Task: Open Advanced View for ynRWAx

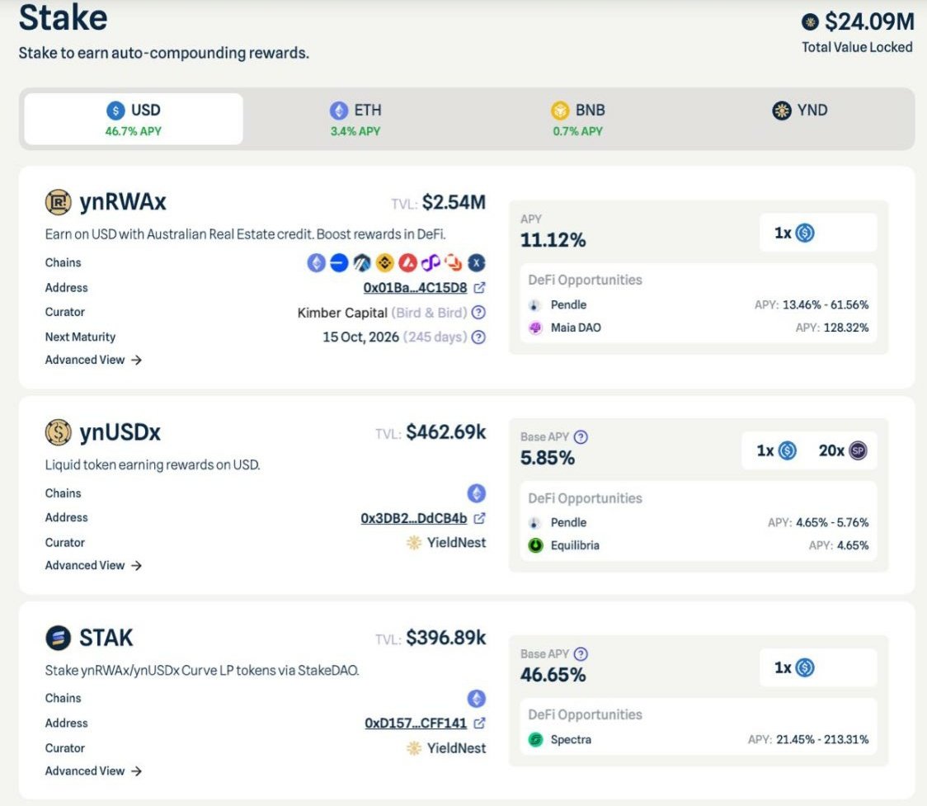Action: tap(93, 360)
